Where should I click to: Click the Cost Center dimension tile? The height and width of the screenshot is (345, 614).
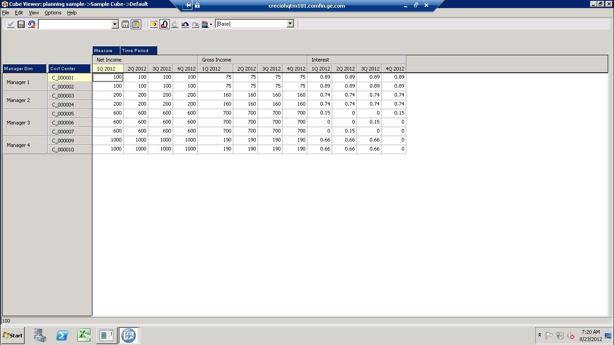point(70,69)
